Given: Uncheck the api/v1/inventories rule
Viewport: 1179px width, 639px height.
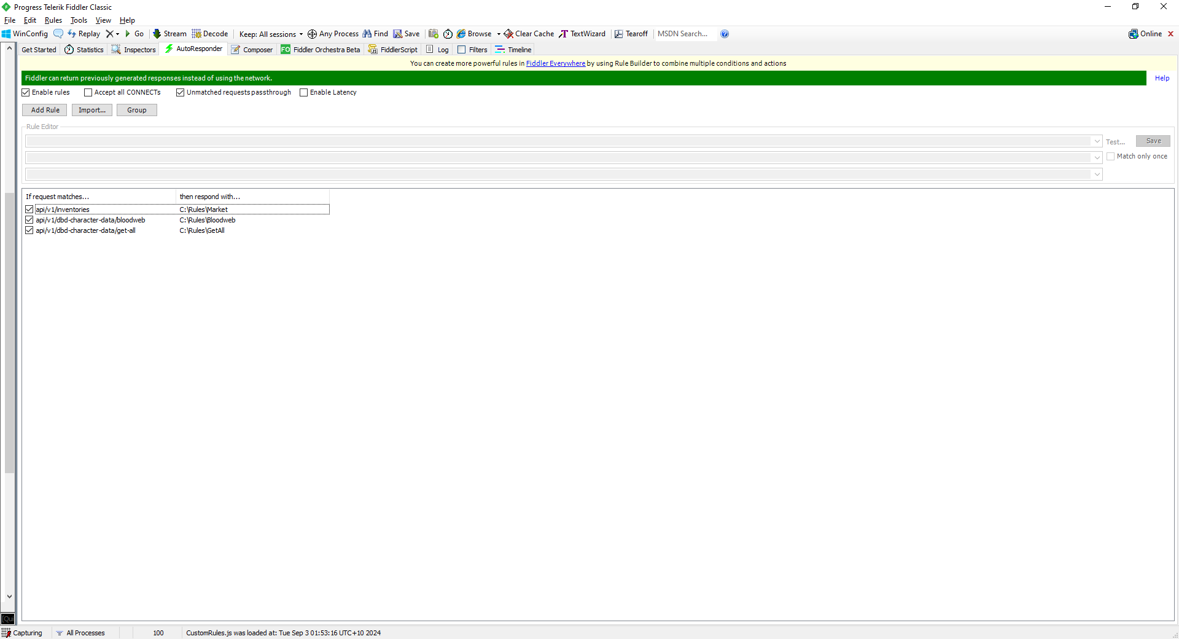Looking at the screenshot, I should 29,210.
